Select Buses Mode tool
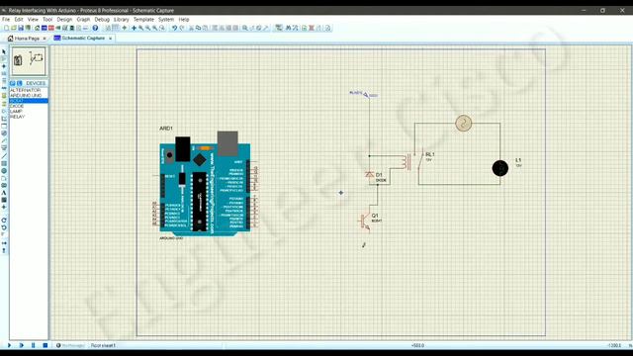The width and height of the screenshot is (633, 356). pyautogui.click(x=4, y=88)
